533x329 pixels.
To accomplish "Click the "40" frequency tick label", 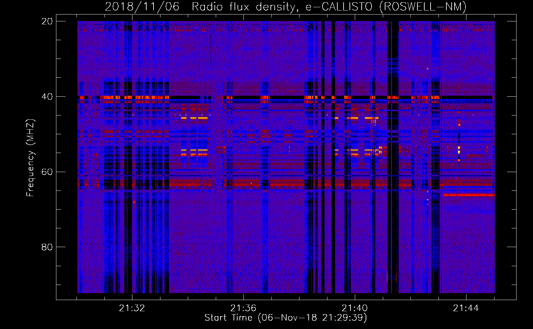I will [x=47, y=97].
